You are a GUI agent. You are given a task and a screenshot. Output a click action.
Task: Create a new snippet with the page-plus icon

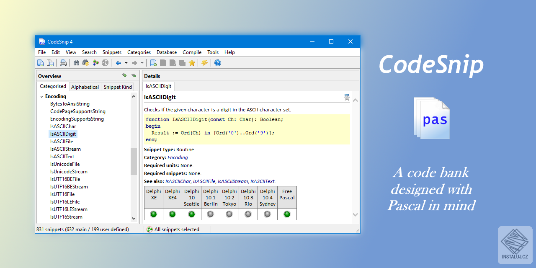click(x=153, y=63)
